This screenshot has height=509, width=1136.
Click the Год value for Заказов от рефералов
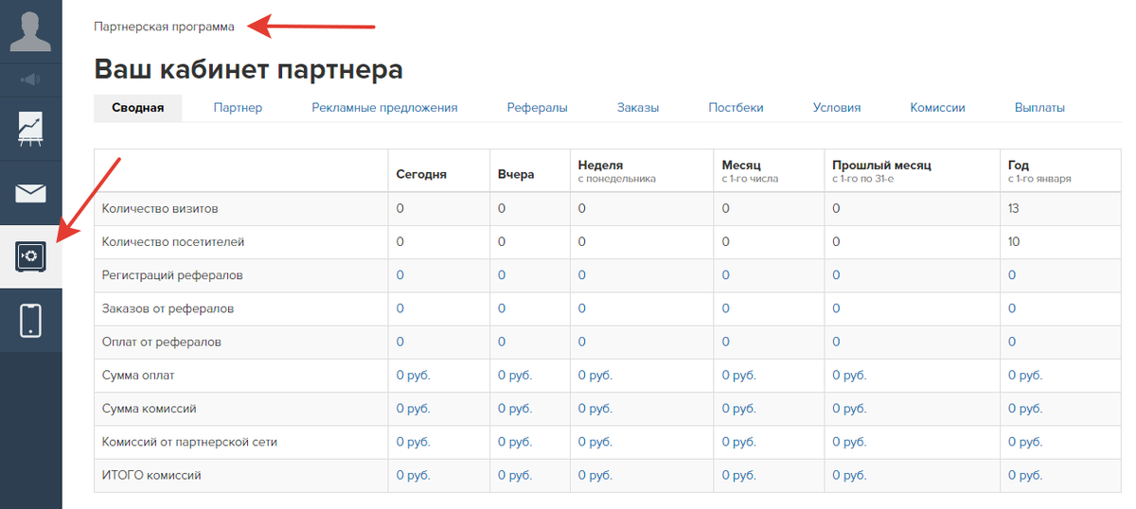coord(1012,308)
